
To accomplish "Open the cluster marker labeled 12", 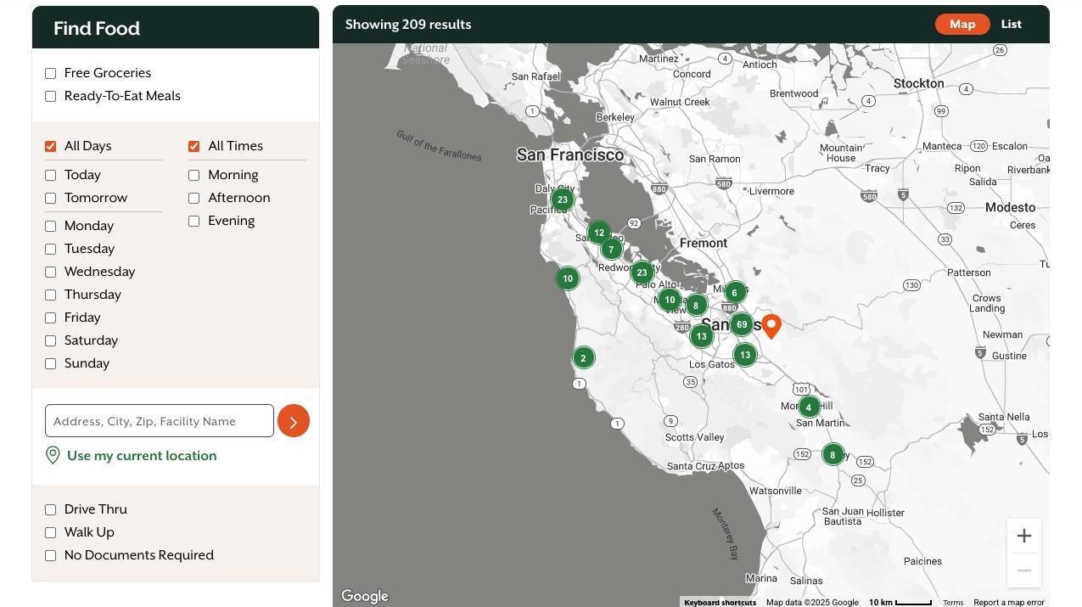I will 599,233.
